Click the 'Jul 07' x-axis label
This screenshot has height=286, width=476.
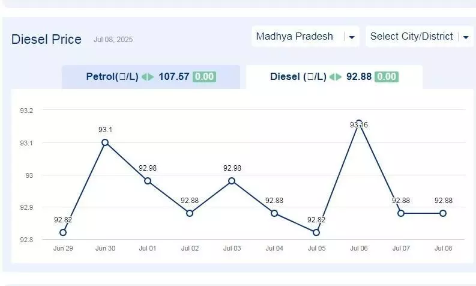[401, 248]
